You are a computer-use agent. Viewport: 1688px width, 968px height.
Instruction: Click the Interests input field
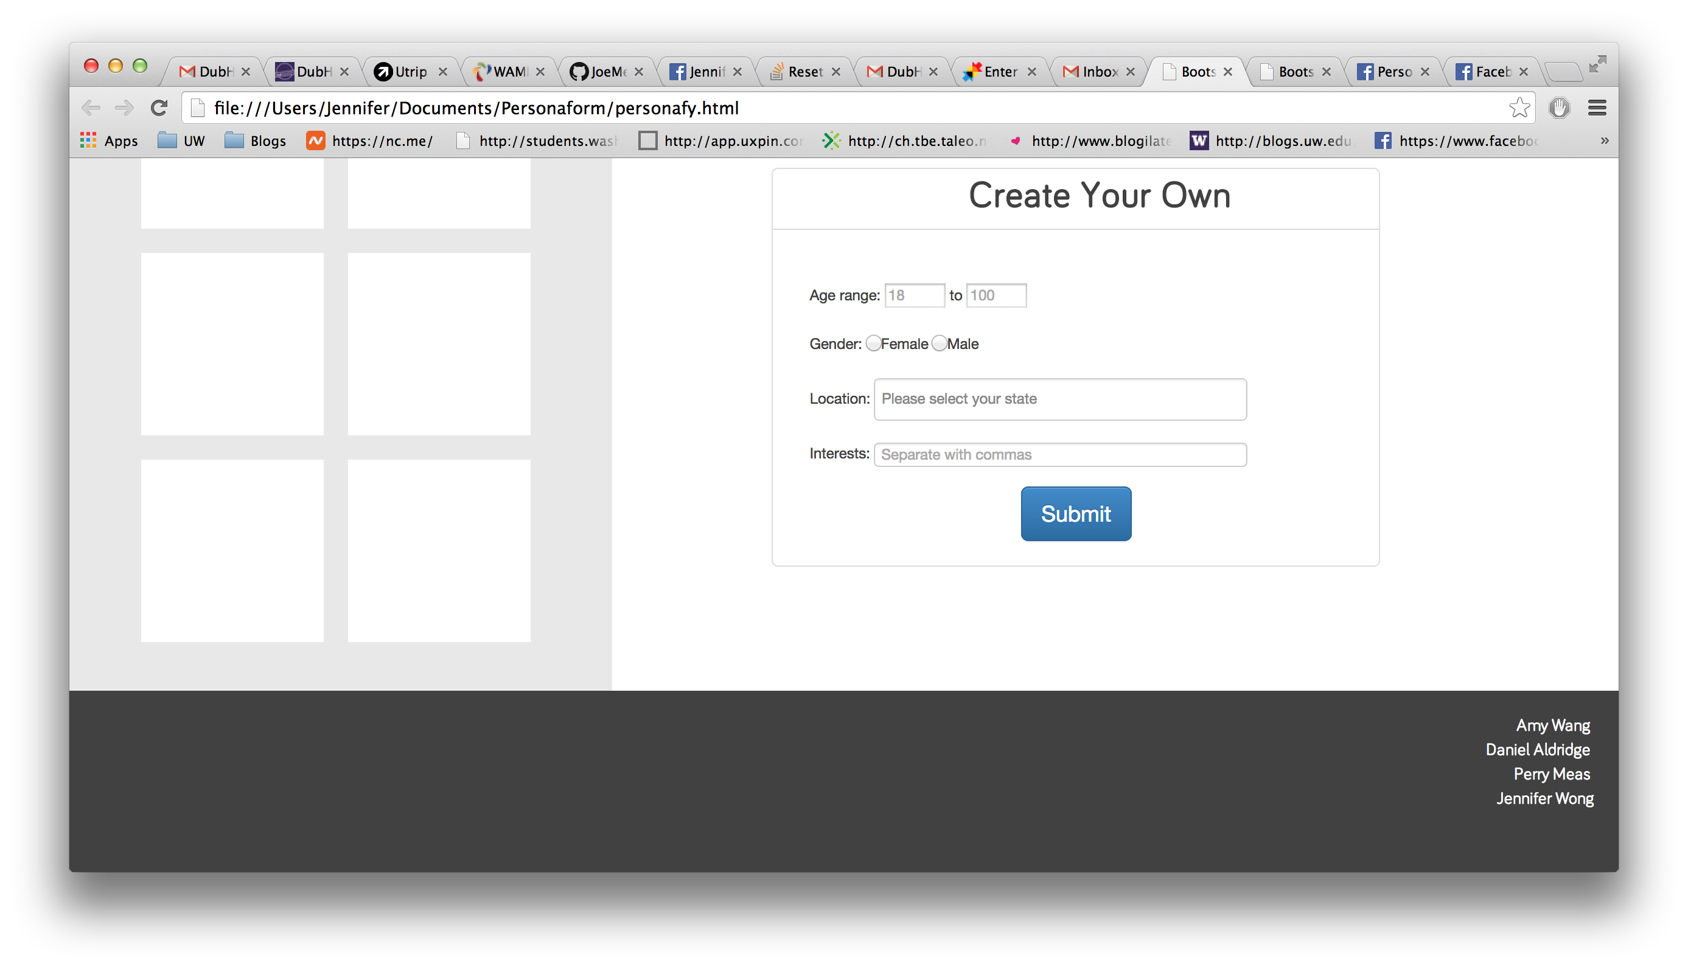click(1059, 455)
